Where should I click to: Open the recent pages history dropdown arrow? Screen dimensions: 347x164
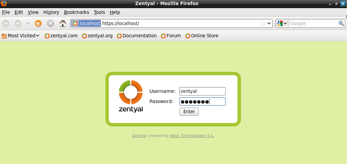coord(28,23)
